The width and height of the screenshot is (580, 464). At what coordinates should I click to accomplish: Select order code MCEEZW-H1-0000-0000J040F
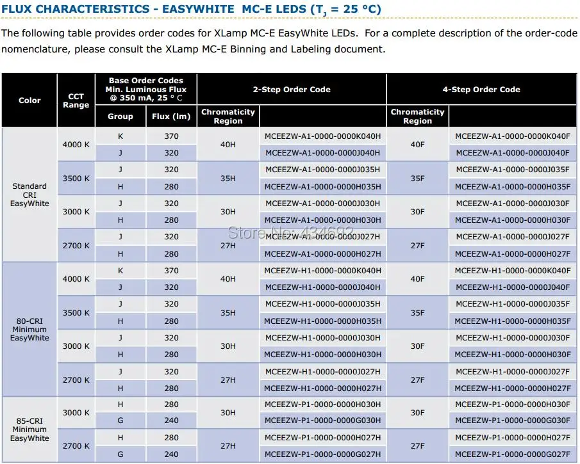point(513,287)
